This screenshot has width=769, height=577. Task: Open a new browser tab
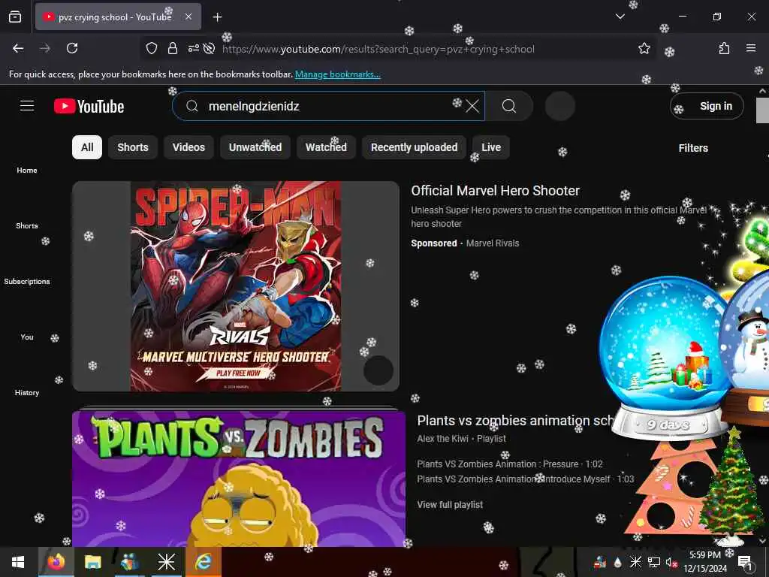[217, 17]
